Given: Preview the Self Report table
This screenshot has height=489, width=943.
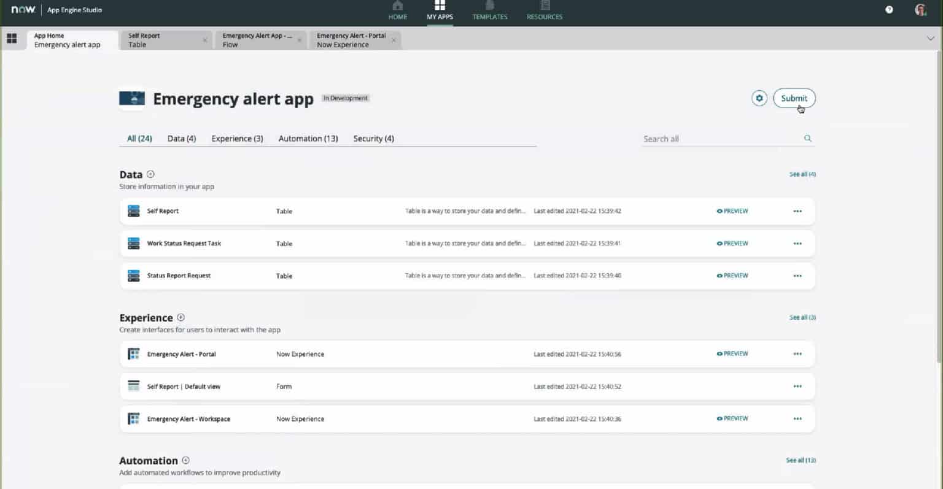Looking at the screenshot, I should coord(732,210).
